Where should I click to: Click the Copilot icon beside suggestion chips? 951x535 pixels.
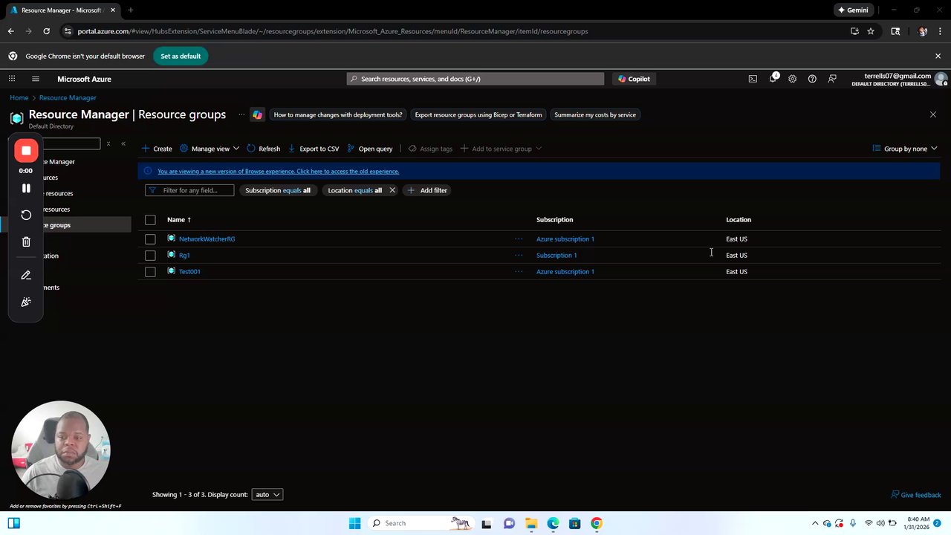coord(257,114)
